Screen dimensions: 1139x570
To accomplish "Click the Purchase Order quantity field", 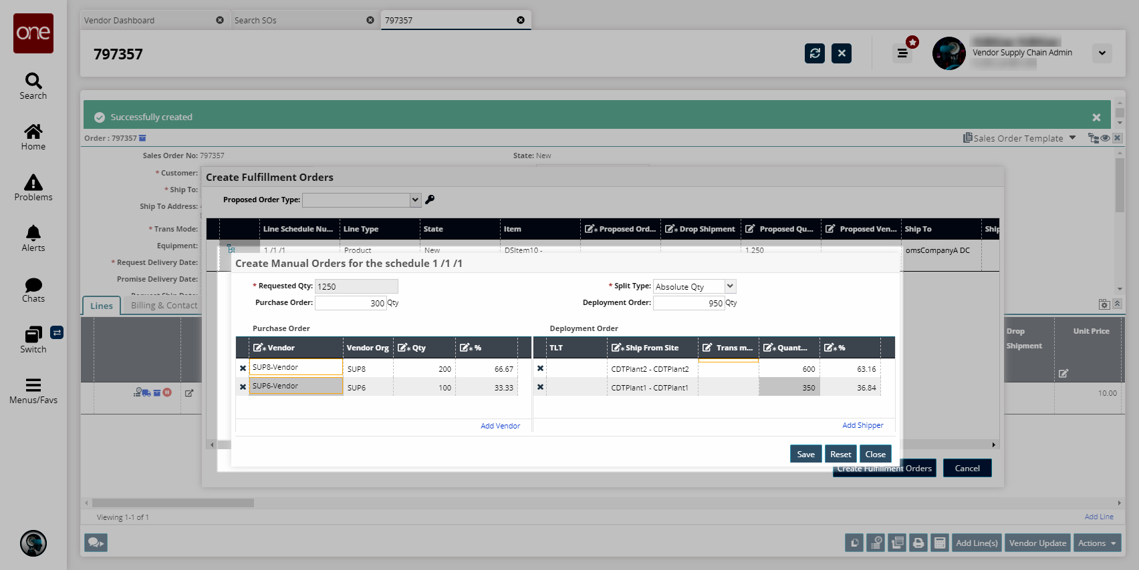I will (350, 303).
